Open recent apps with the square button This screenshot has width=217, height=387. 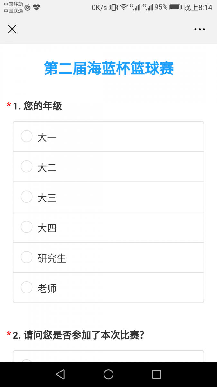(157, 374)
